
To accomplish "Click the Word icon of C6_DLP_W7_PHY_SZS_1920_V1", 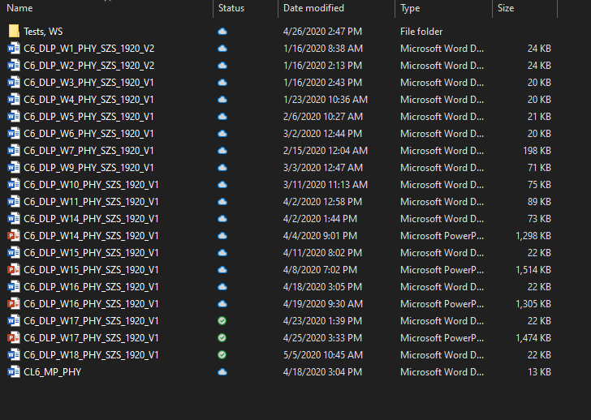I will [14, 151].
